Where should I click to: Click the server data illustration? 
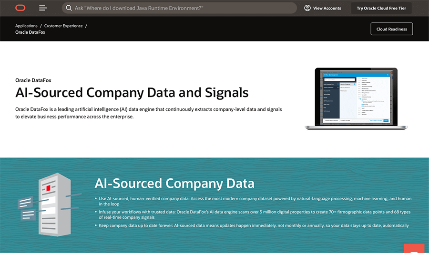[49, 204]
